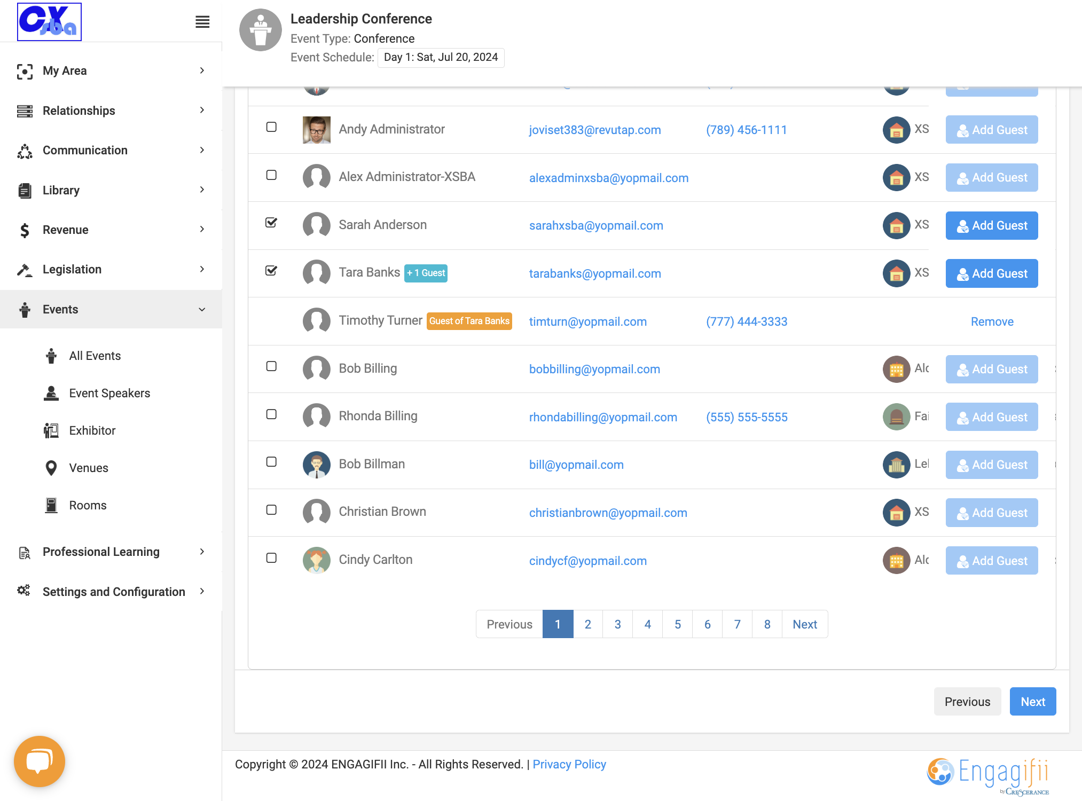
Task: Click the Legislation gavel icon
Action: pos(25,270)
